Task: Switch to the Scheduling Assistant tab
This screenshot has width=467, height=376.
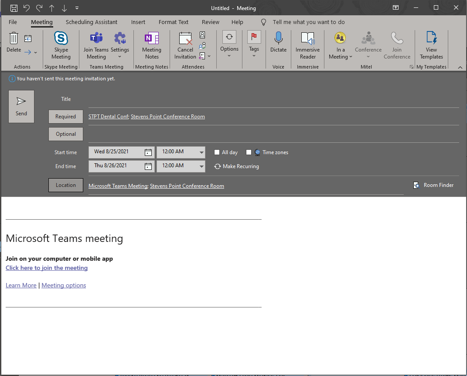Action: click(x=92, y=22)
